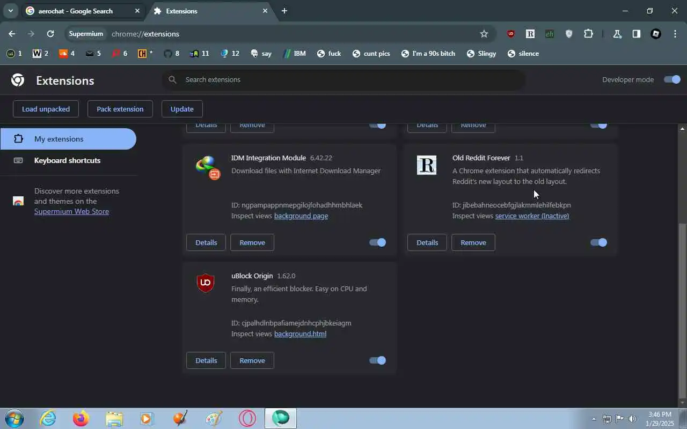Open bookmark numbered 2 with W icon

40,54
